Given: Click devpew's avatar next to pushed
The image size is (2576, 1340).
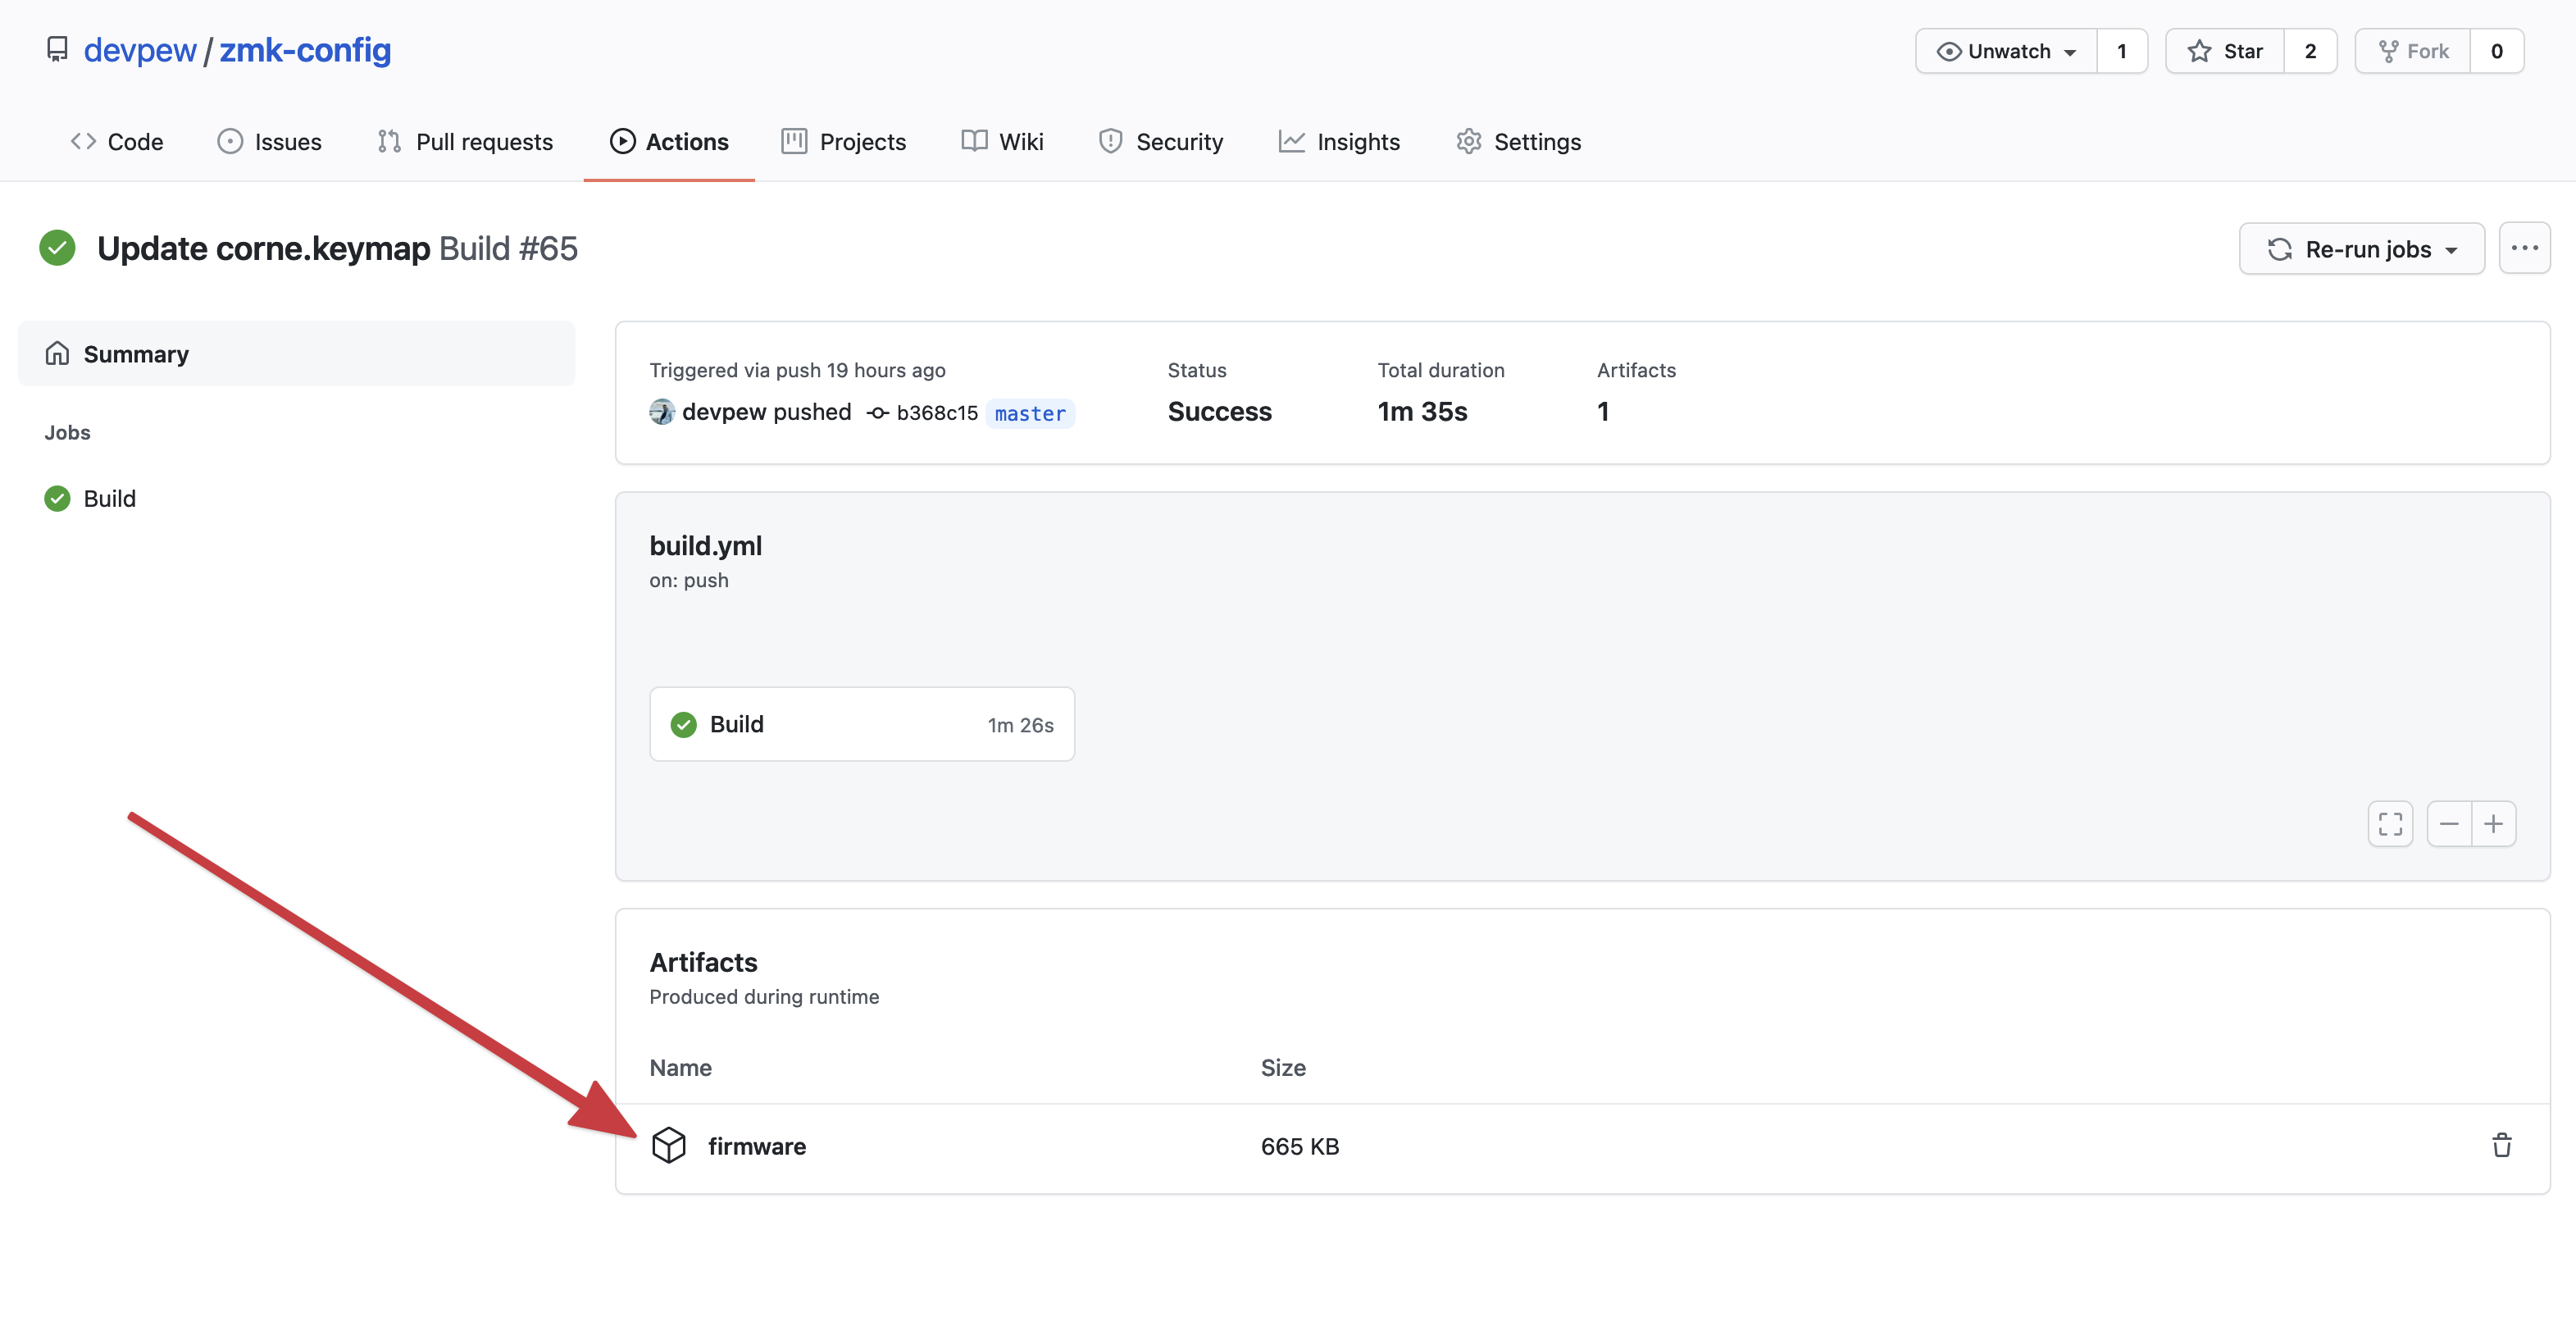Looking at the screenshot, I should click(661, 412).
